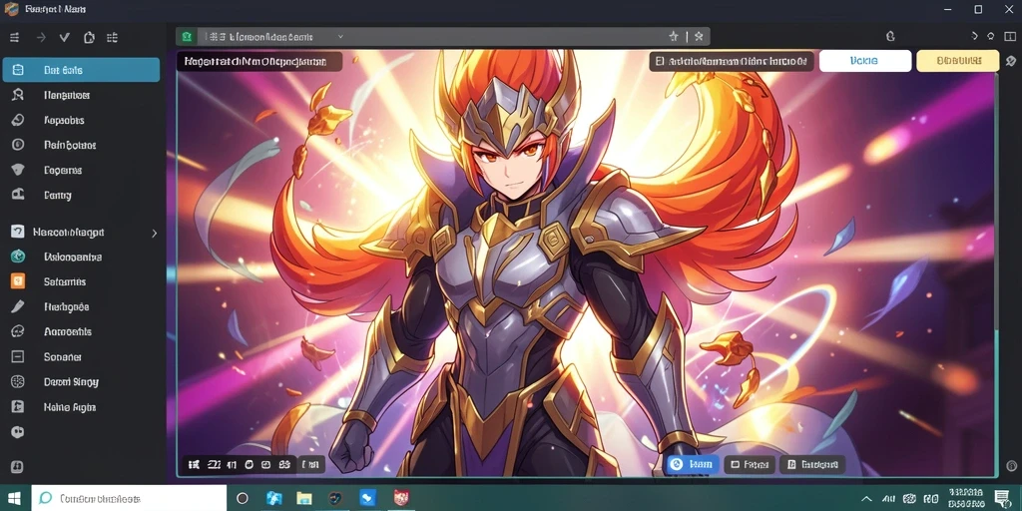Image resolution: width=1022 pixels, height=511 pixels.
Task: Click the first icon in bottom-left image overlay
Action: click(x=193, y=465)
